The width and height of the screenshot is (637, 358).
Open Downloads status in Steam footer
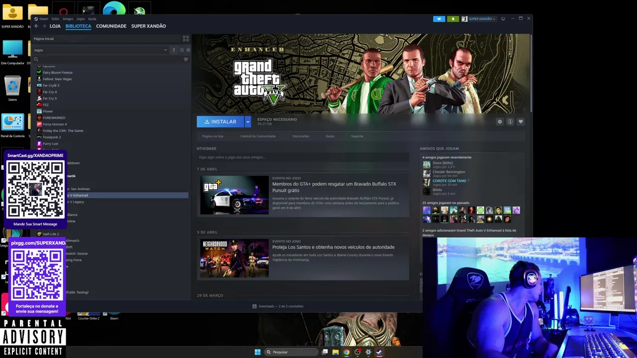[x=278, y=306]
